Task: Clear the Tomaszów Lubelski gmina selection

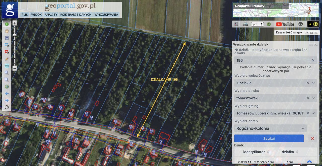Action: pyautogui.click(x=308, y=113)
